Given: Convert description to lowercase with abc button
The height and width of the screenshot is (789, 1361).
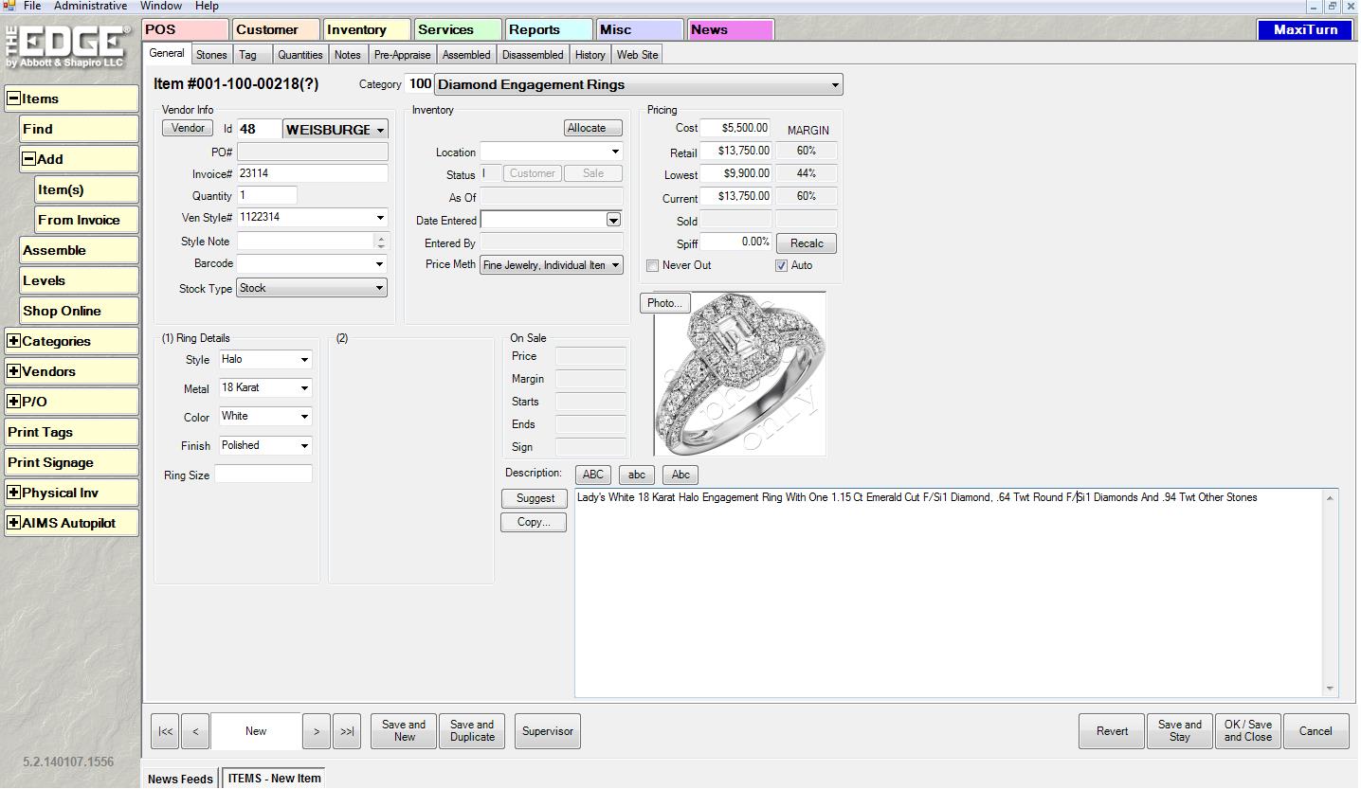Looking at the screenshot, I should pos(636,475).
